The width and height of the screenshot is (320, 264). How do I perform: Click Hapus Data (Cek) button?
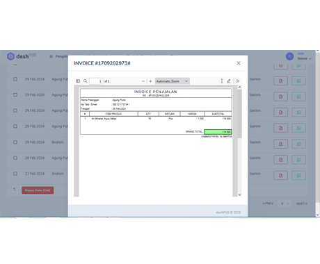pyautogui.click(x=38, y=190)
